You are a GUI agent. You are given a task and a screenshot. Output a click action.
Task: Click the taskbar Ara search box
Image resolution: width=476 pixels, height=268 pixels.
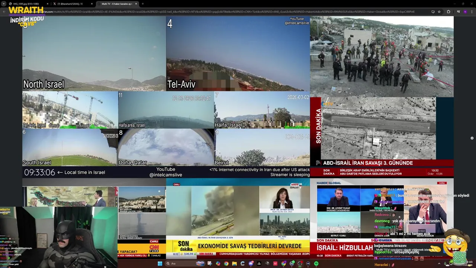pos(185,264)
